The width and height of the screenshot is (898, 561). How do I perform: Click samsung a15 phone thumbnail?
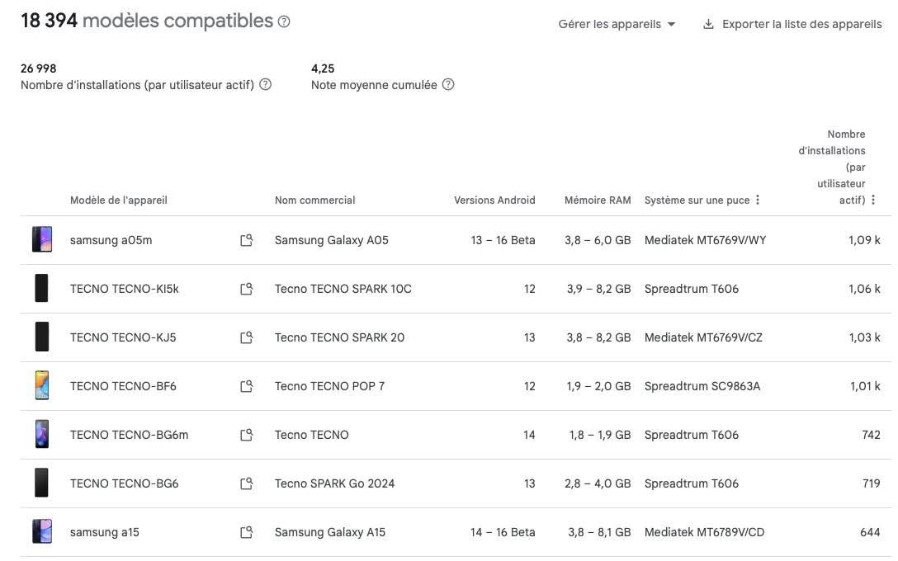(x=42, y=531)
